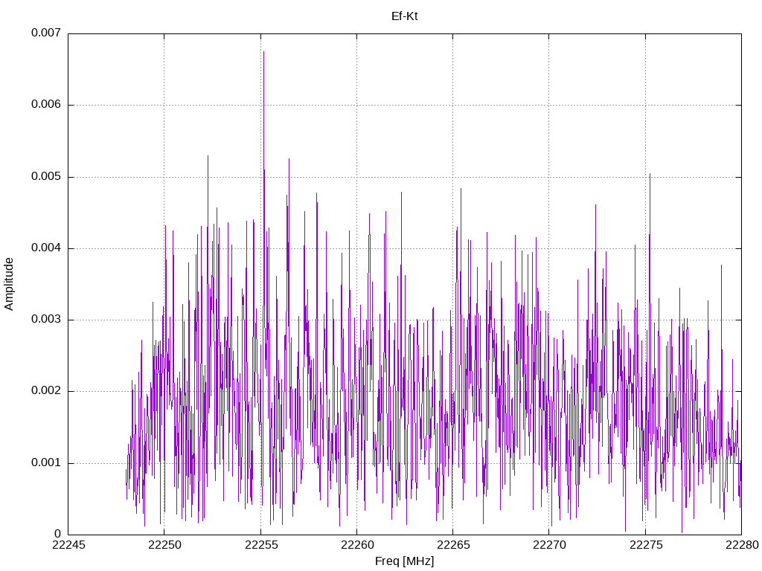
Task: Click the plot title Ef-Kt
Action: (x=404, y=16)
